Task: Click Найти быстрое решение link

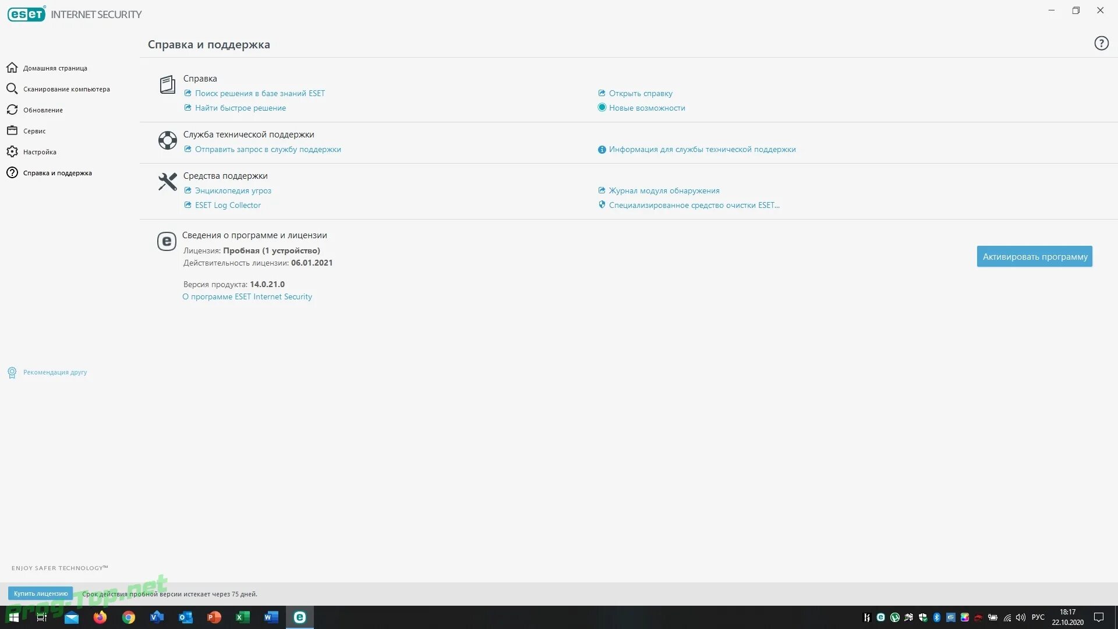Action: 240,108
